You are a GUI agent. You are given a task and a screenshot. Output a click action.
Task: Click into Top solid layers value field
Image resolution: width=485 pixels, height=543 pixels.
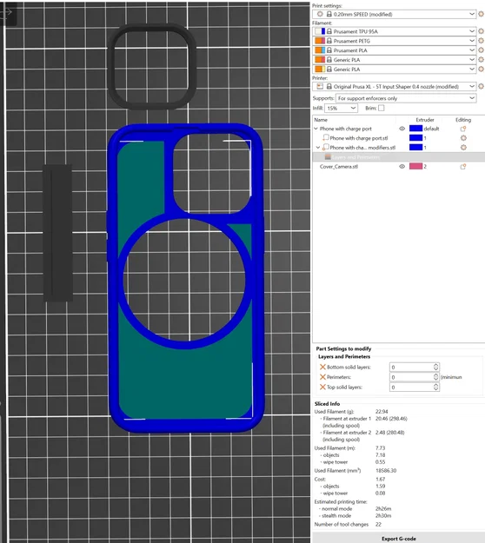[x=411, y=387]
